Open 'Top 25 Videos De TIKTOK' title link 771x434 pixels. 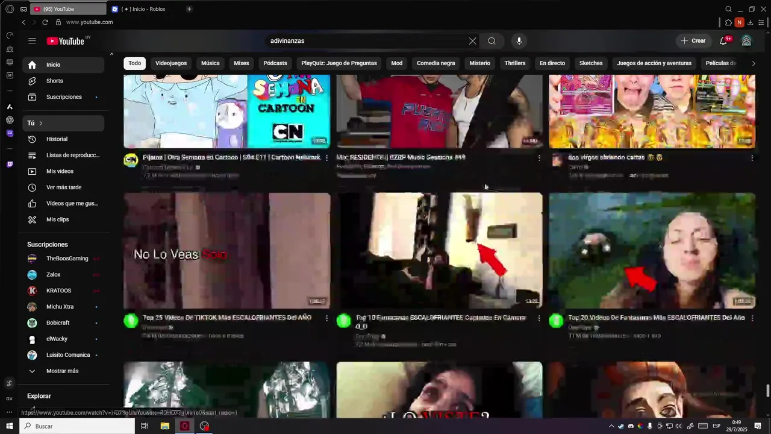click(227, 318)
